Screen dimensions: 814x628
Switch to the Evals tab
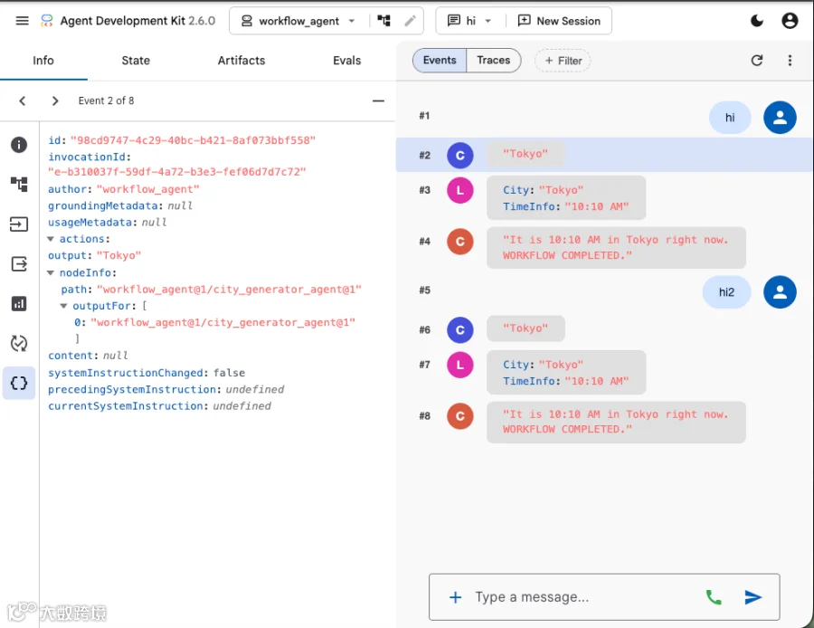[346, 61]
